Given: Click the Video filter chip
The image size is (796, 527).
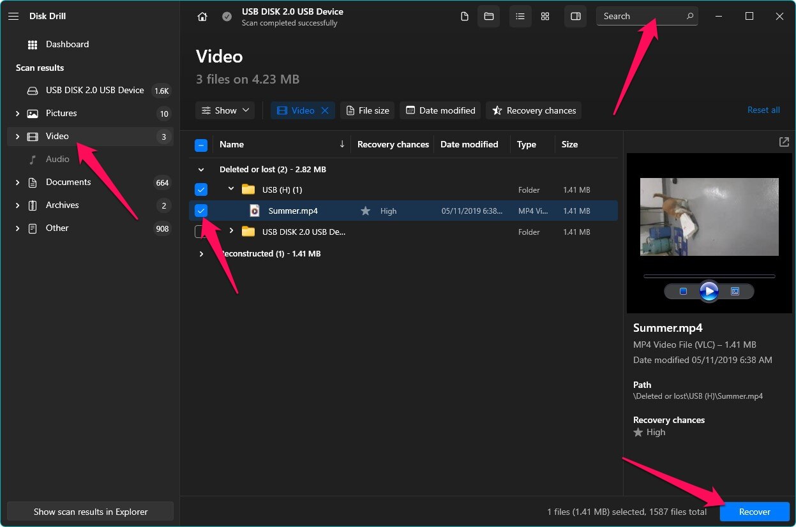Looking at the screenshot, I should pos(303,110).
